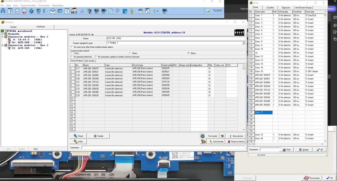Click the Test mode button
Screen dimensions: 337x181
click(x=209, y=136)
